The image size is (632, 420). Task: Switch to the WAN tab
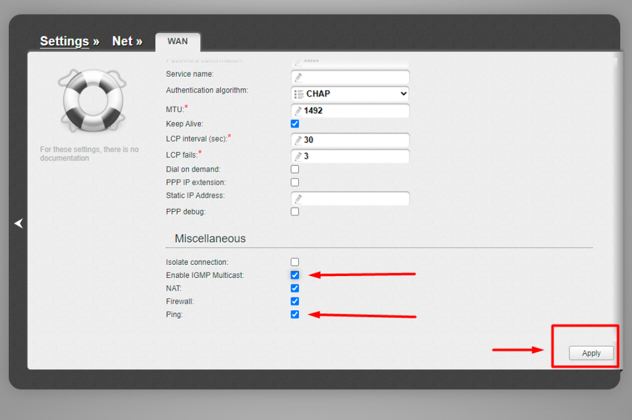pos(177,41)
